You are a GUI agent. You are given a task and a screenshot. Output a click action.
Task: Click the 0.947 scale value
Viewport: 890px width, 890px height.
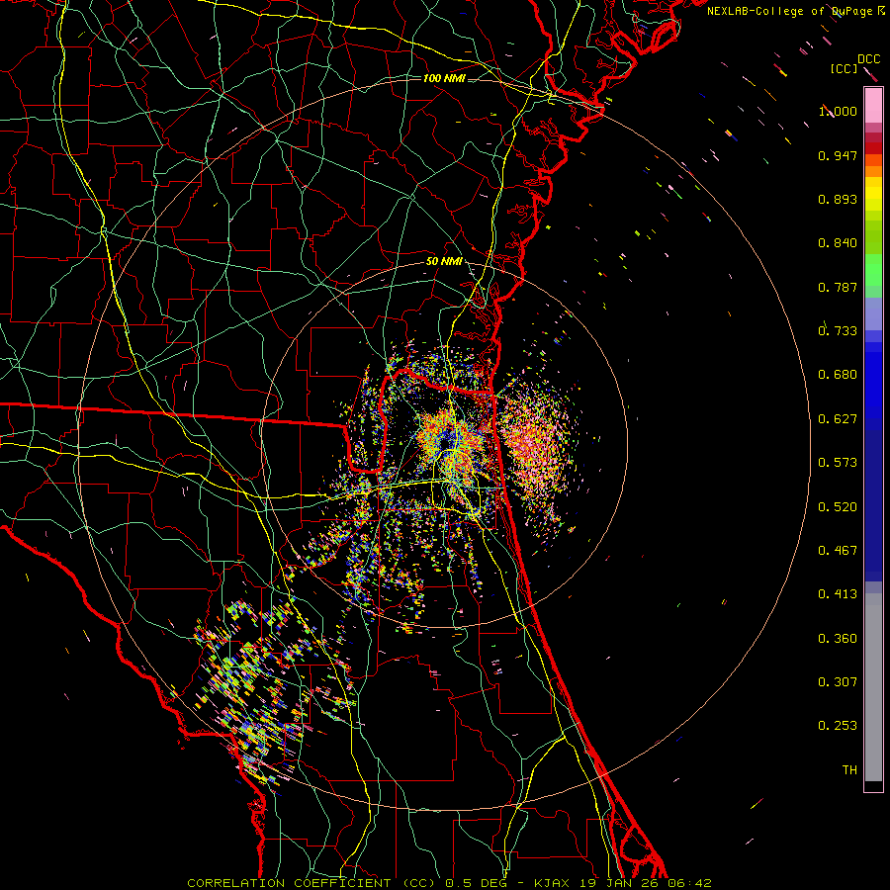click(x=838, y=155)
